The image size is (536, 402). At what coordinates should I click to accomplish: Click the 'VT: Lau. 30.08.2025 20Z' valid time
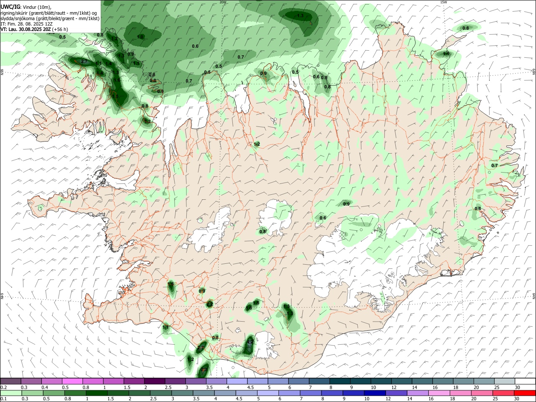(x=26, y=29)
